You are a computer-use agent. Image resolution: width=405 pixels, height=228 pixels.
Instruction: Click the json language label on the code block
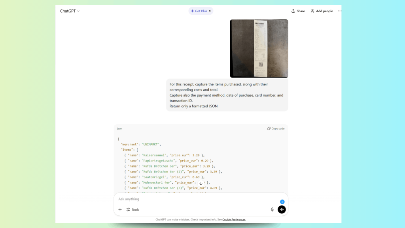[119, 129]
